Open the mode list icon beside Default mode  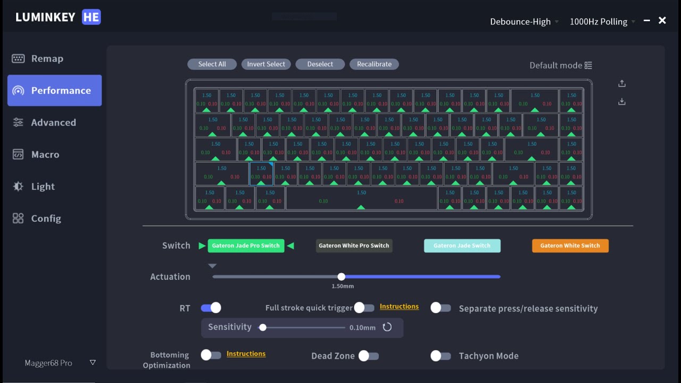point(588,64)
